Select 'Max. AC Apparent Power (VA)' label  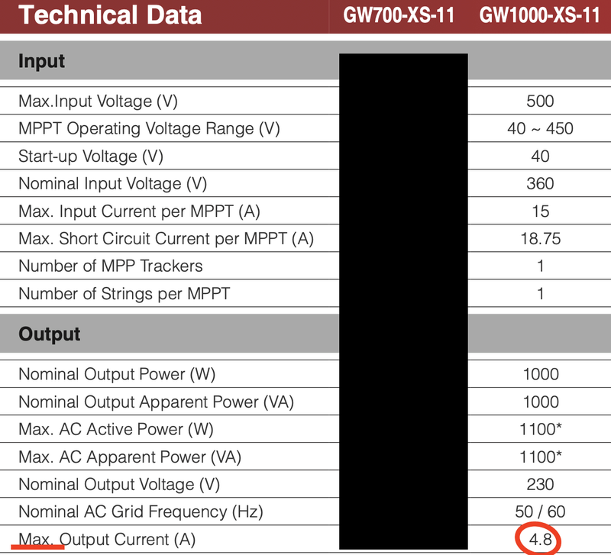pos(130,457)
